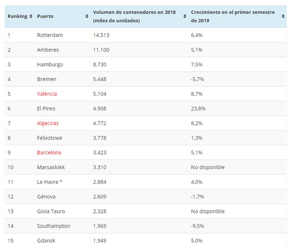
Task: Click the Puerto column header text
Action: pyautogui.click(x=45, y=17)
